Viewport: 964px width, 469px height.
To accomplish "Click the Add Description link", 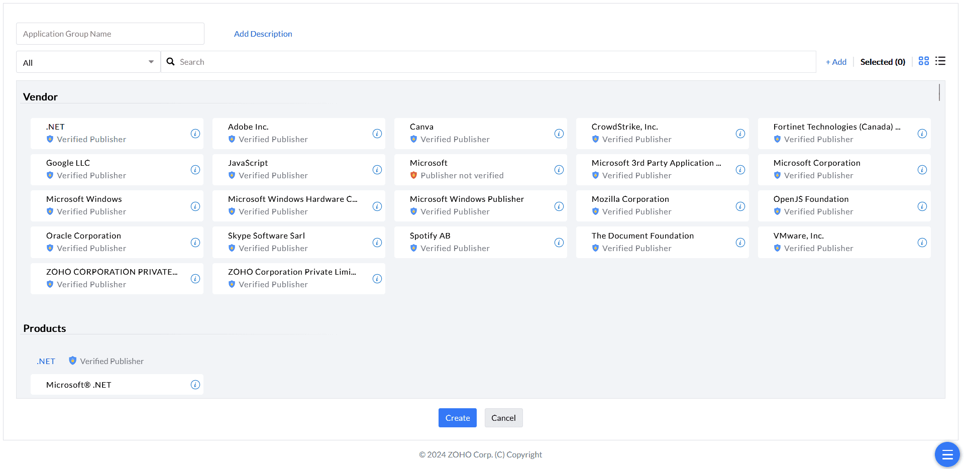I will click(x=263, y=34).
